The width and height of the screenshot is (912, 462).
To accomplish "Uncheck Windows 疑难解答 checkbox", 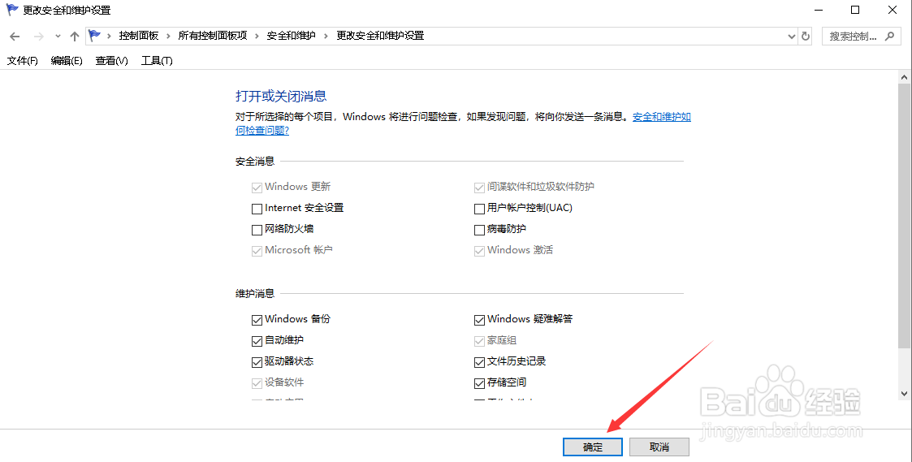I will point(479,319).
